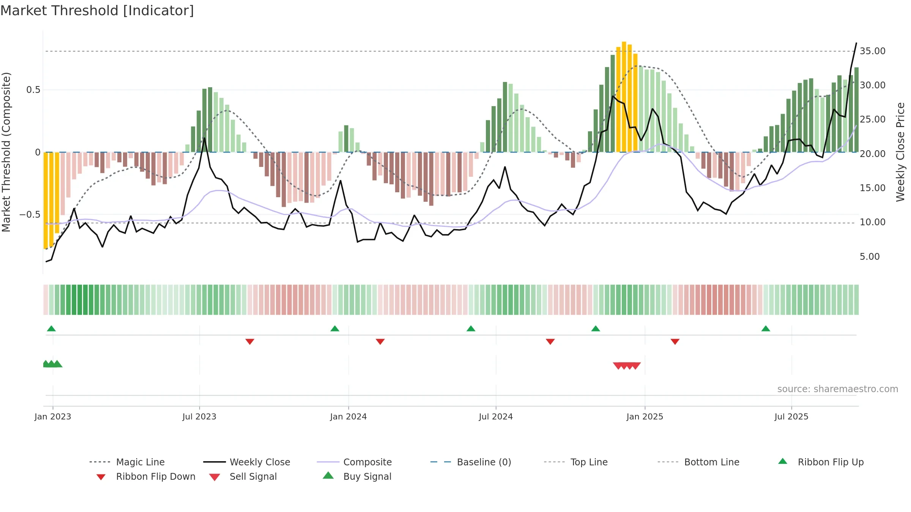Click the ribbon flip up marker before Jul 2024

point(471,328)
